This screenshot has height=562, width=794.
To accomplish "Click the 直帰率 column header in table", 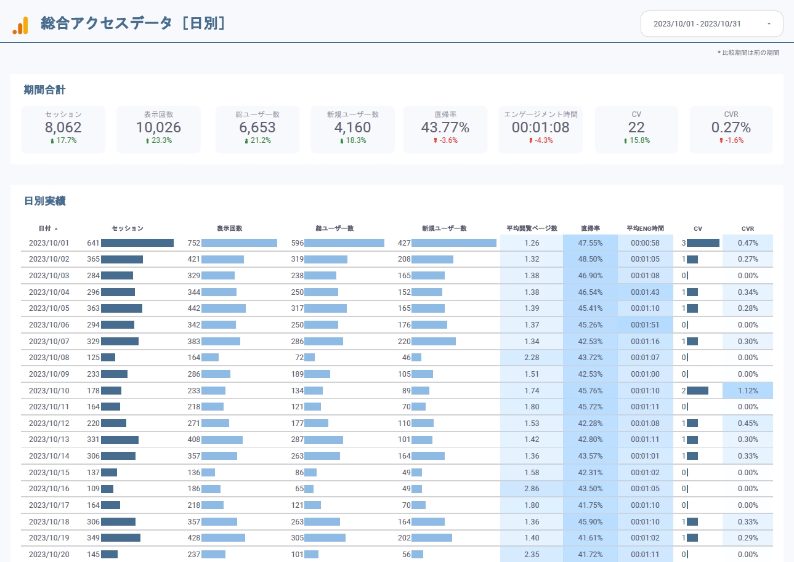I will 590,228.
